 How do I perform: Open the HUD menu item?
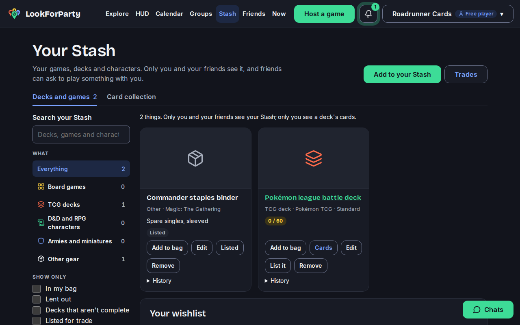(142, 14)
